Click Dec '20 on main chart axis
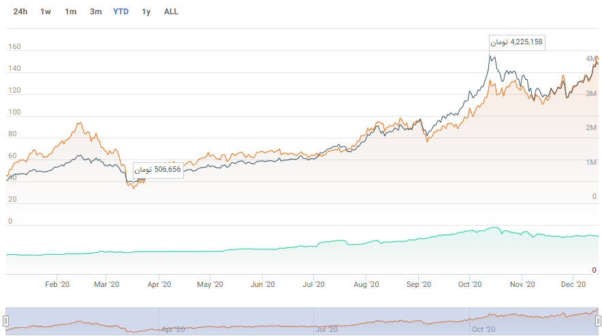This screenshot has width=602, height=336. (x=573, y=284)
